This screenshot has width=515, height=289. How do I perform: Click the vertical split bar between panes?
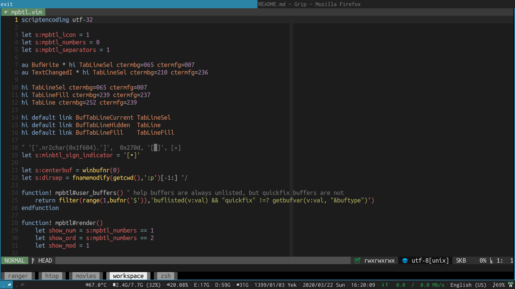tap(291, 140)
